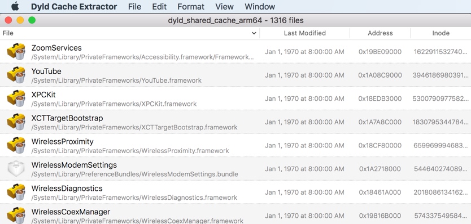Click address 0x1A7A8C000
Screen dimensions: 471x224
[380, 122]
